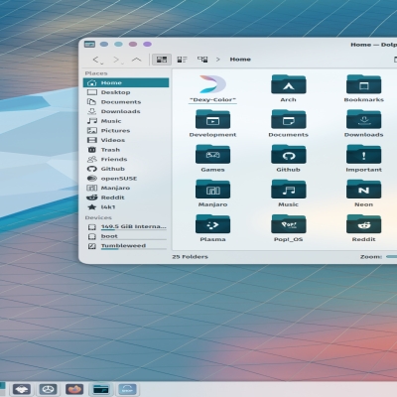Switch to Compact view mode
The image size is (397, 397).
pyautogui.click(x=182, y=60)
